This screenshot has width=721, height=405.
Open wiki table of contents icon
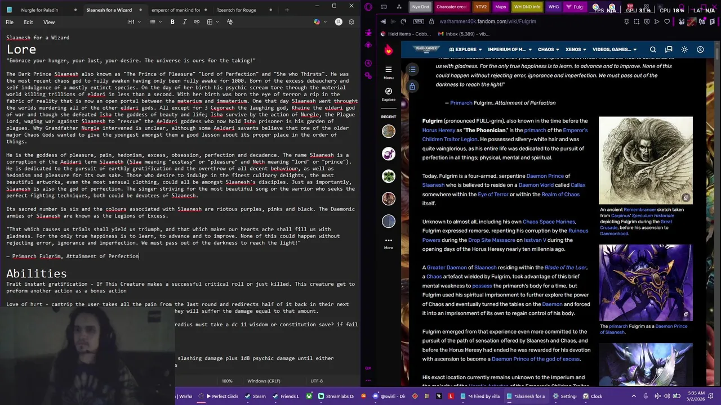[412, 69]
